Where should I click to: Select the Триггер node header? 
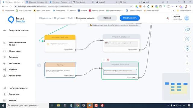[60, 65]
